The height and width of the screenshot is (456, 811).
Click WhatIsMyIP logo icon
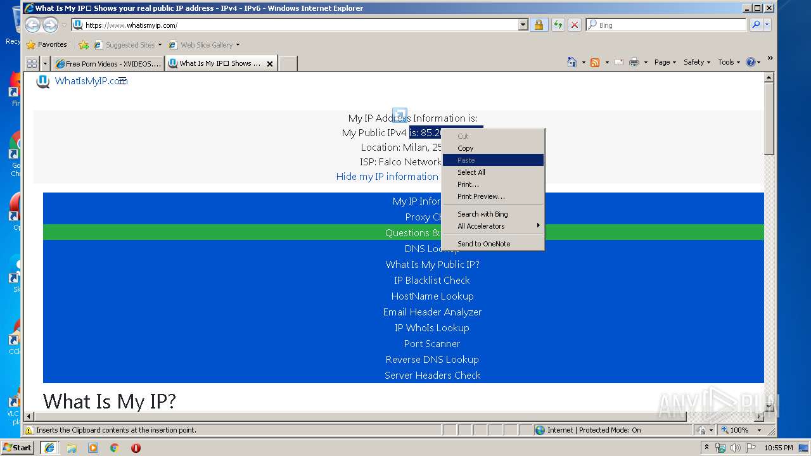pyautogui.click(x=43, y=81)
